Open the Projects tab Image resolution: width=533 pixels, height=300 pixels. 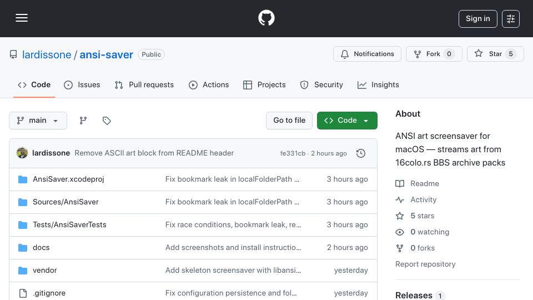264,84
